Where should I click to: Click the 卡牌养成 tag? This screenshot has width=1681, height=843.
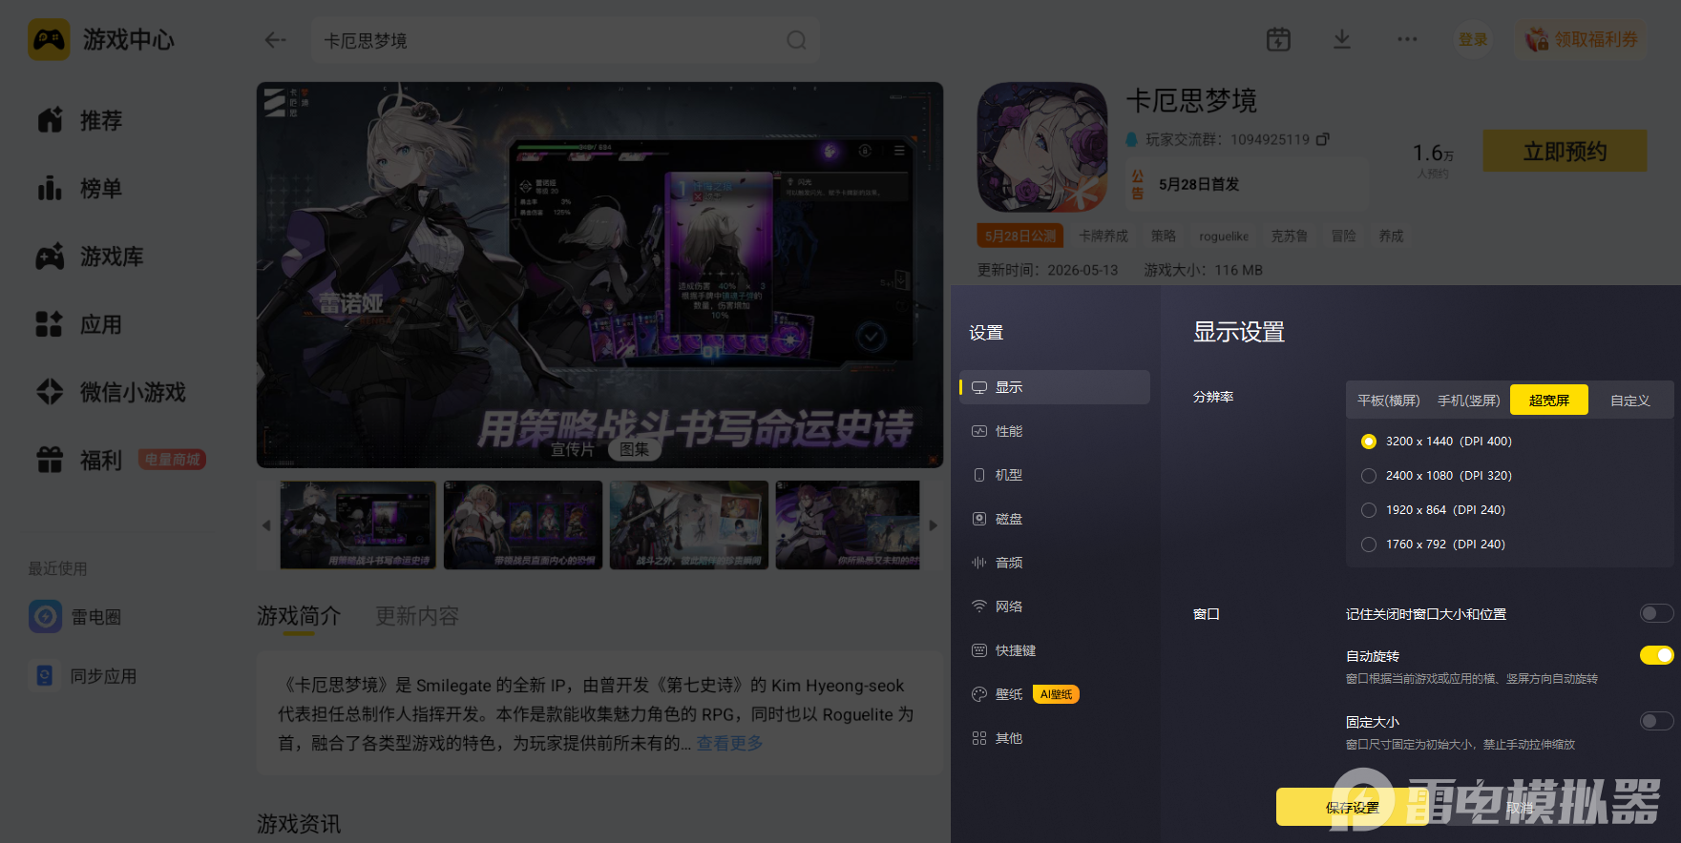point(1103,236)
